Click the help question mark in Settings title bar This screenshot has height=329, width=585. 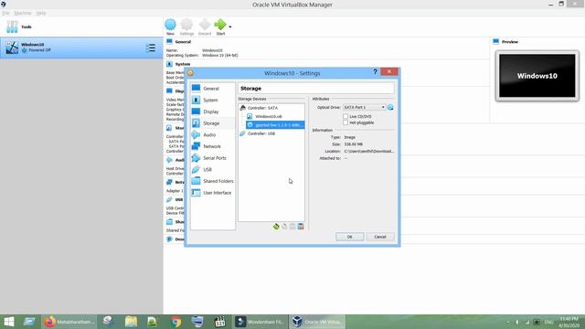(x=375, y=71)
